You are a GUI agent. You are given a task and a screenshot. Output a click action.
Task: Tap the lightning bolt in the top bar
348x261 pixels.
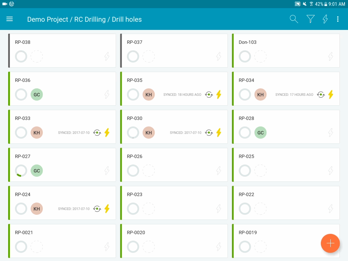tap(325, 19)
